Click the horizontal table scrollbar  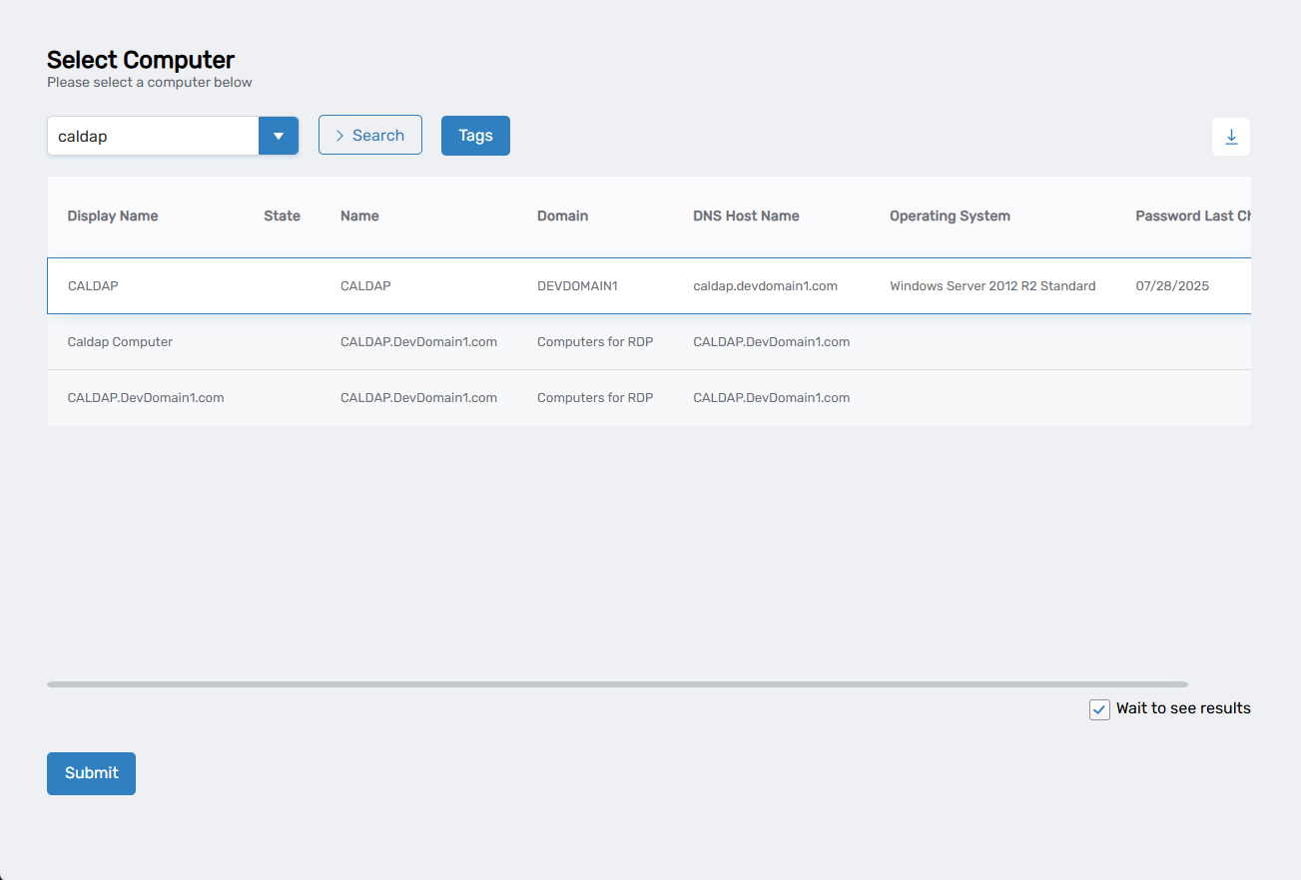tap(617, 684)
